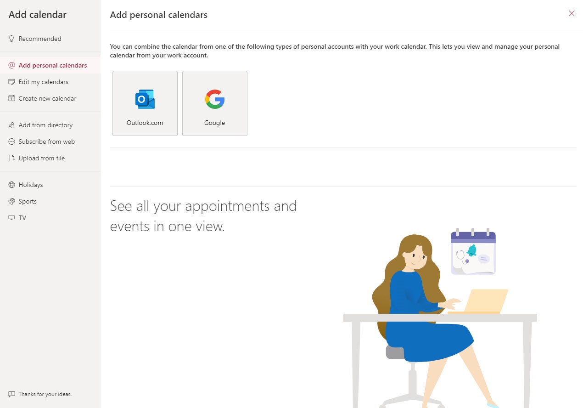Click the pencil-calendar icon for Edit my calendars

(12, 82)
